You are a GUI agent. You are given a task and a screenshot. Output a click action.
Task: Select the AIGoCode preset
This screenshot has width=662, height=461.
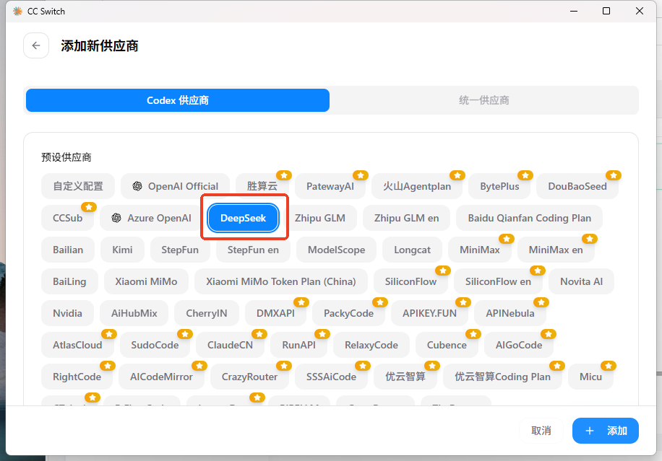(519, 345)
